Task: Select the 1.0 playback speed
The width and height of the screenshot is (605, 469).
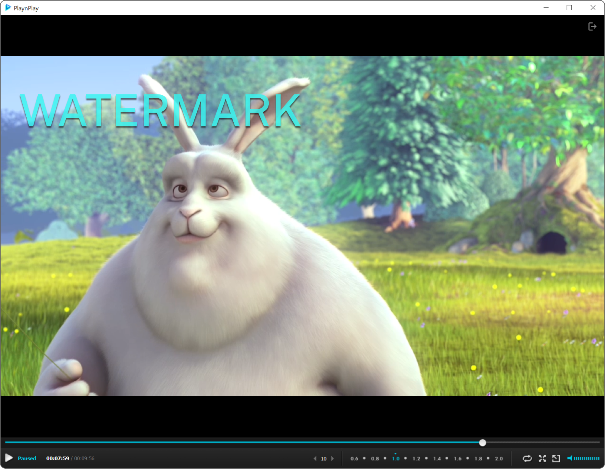Action: tap(396, 459)
